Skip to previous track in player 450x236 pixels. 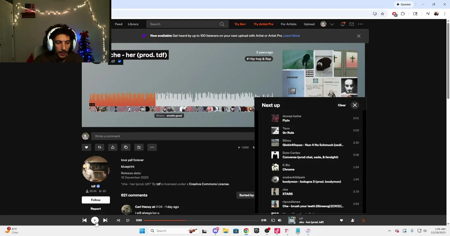point(85,220)
